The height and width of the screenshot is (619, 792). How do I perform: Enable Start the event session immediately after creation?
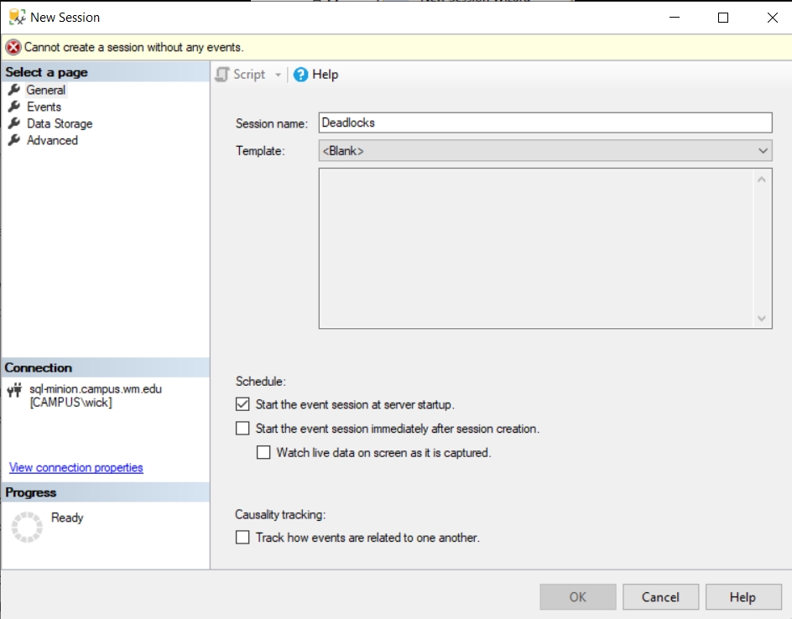coord(242,429)
